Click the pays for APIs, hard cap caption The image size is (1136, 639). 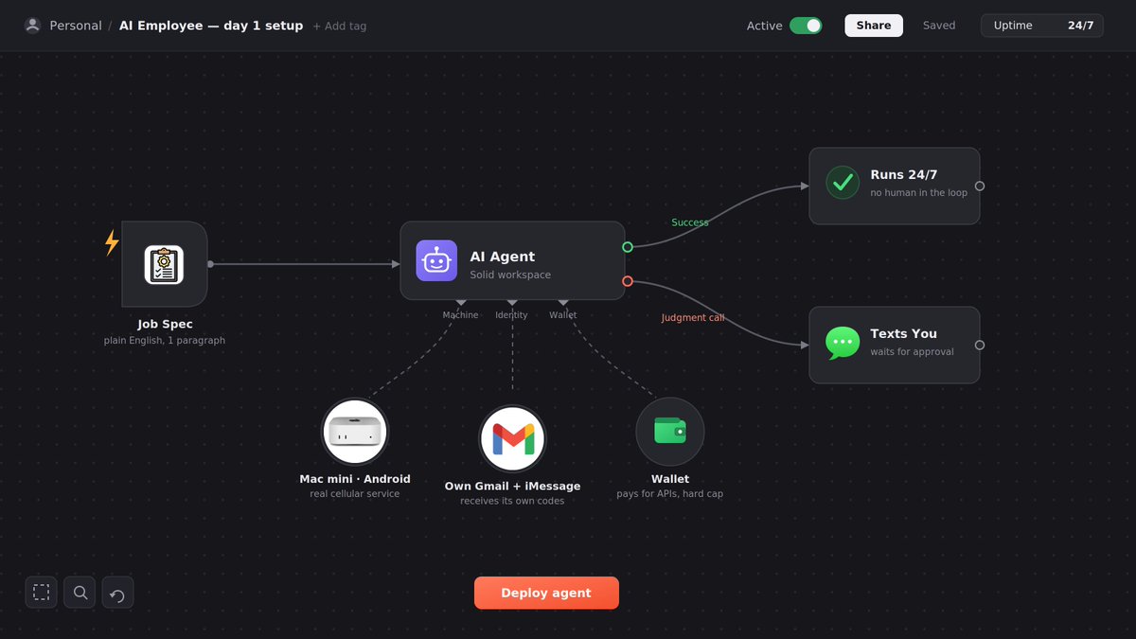[670, 494]
